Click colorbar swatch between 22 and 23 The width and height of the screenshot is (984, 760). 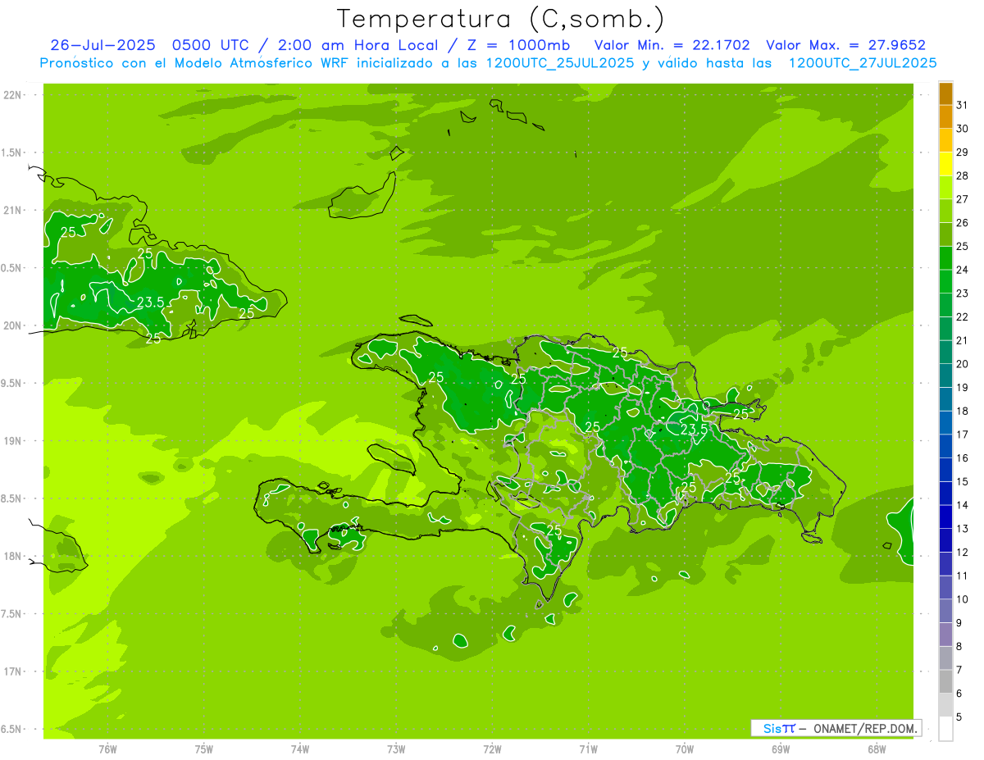[x=945, y=305]
